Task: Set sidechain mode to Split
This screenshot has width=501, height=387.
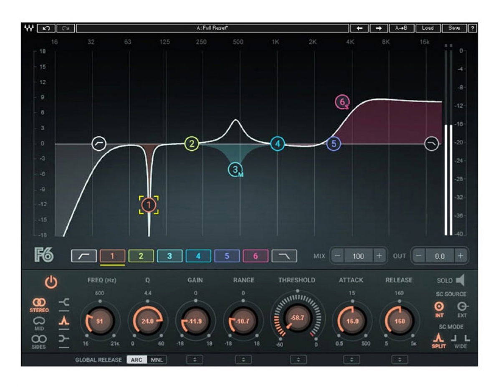Action: point(439,341)
